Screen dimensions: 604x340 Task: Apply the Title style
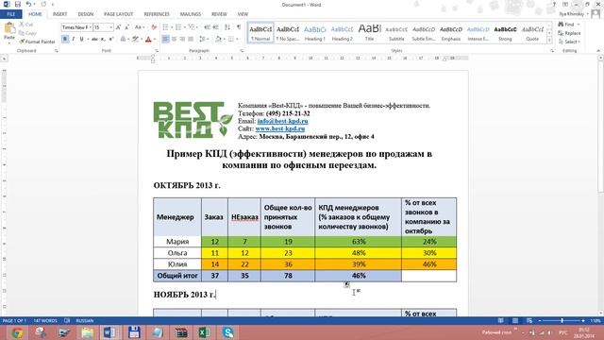pos(369,32)
